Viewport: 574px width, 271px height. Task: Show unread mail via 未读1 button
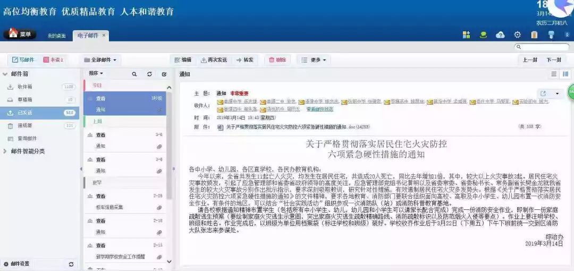(54, 60)
